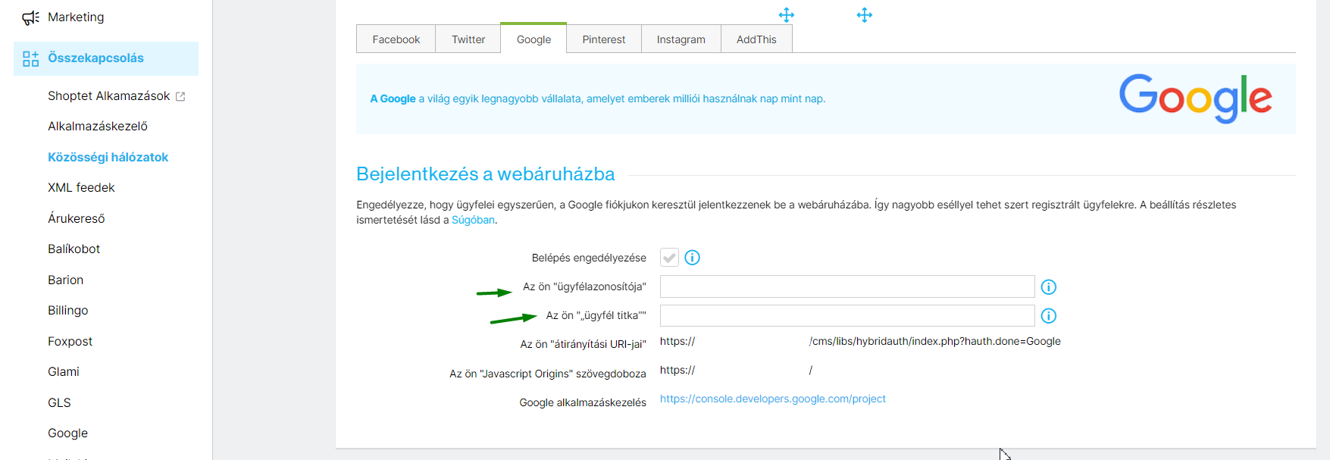Click info icon next to Belépés engedélyezése
The height and width of the screenshot is (460, 1330).
point(692,258)
